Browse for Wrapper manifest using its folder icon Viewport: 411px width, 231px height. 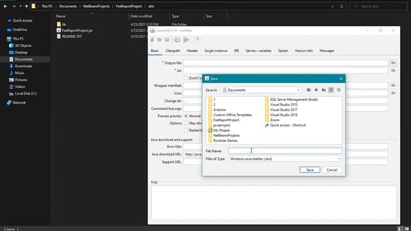point(393,85)
